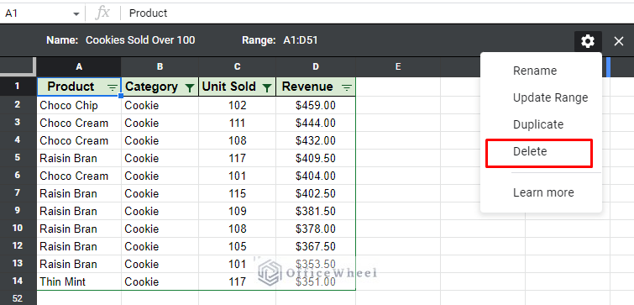Click the select-all corner box
Image resolution: width=634 pixels, height=305 pixels.
pyautogui.click(x=18, y=66)
